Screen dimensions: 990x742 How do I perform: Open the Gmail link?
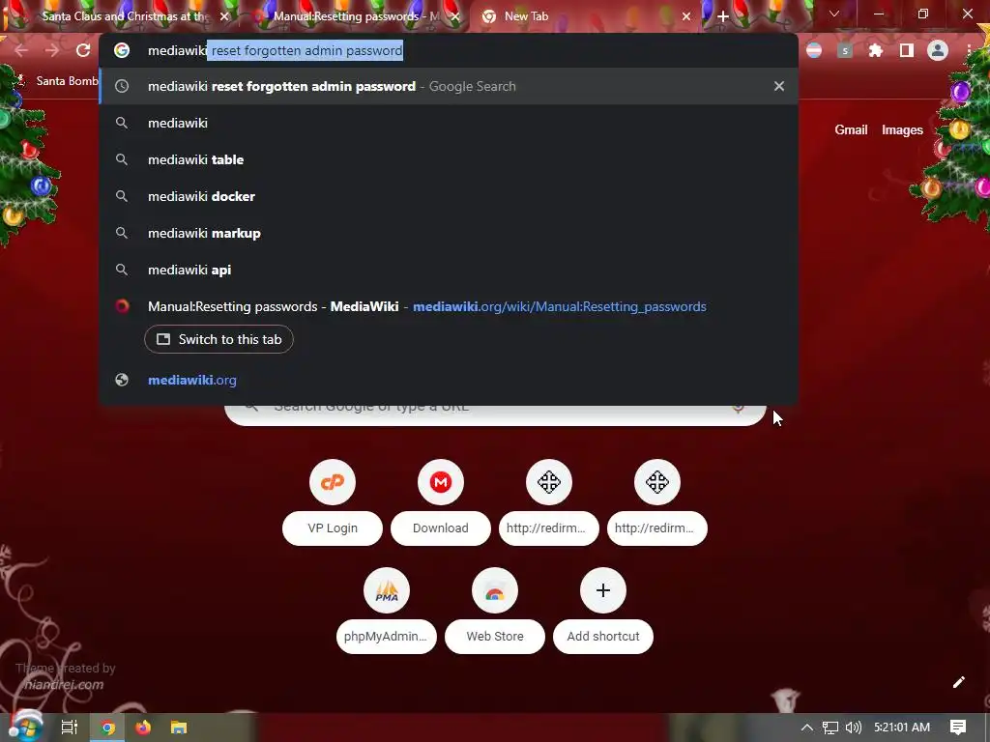pos(851,130)
